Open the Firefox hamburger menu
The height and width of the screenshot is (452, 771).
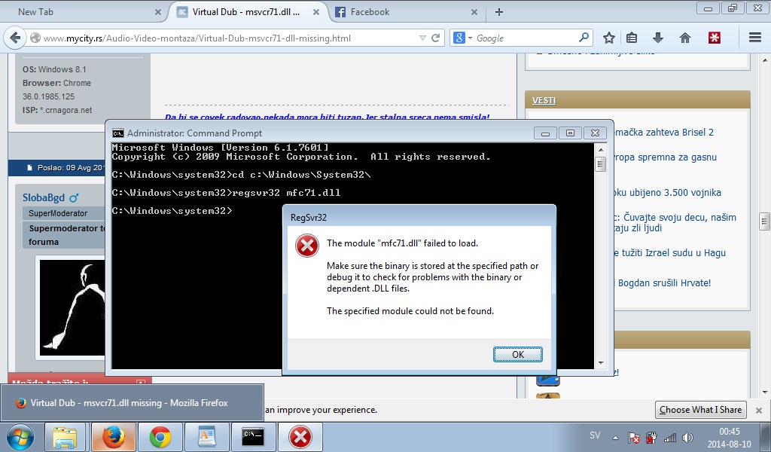755,38
